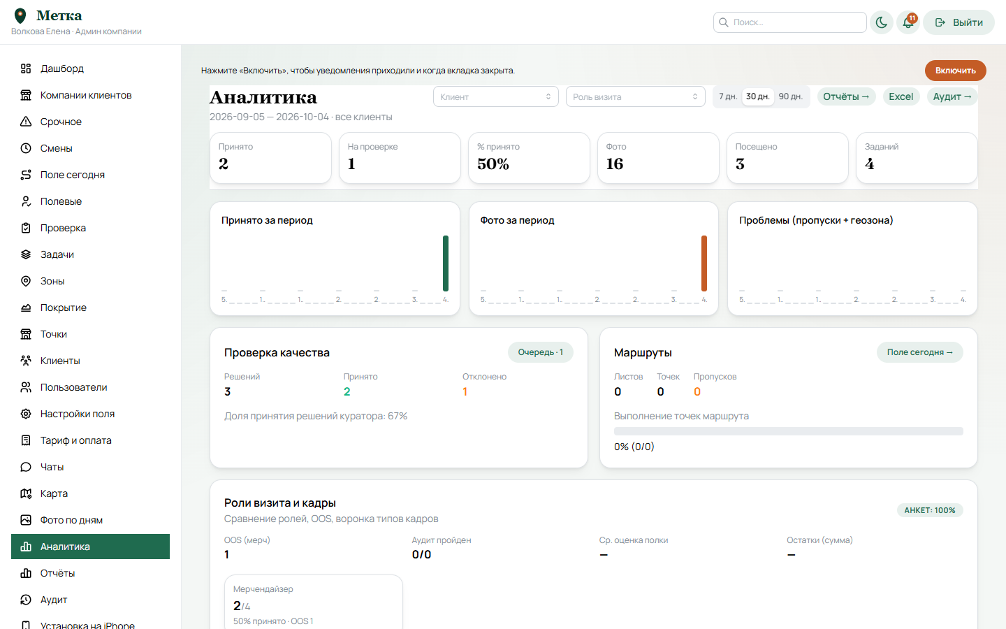
Task: Click the Зоны location pin icon
Action: 26,281
